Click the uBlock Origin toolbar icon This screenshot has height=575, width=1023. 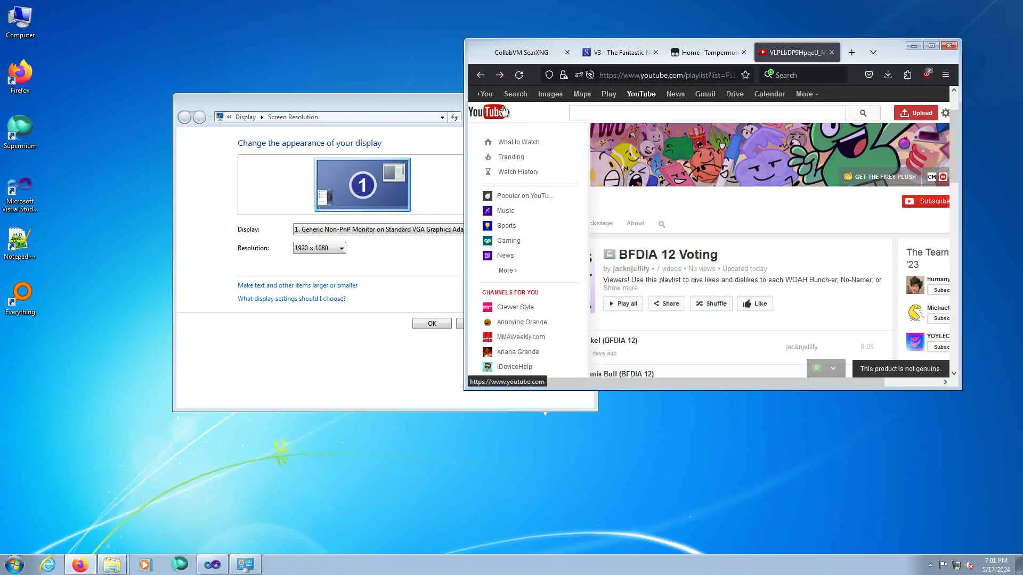click(927, 75)
